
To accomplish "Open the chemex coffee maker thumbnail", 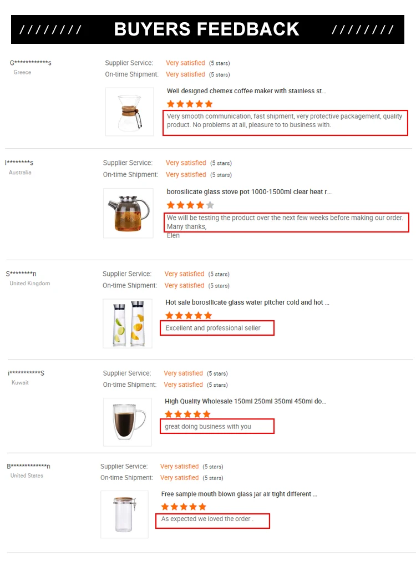I will (129, 112).
